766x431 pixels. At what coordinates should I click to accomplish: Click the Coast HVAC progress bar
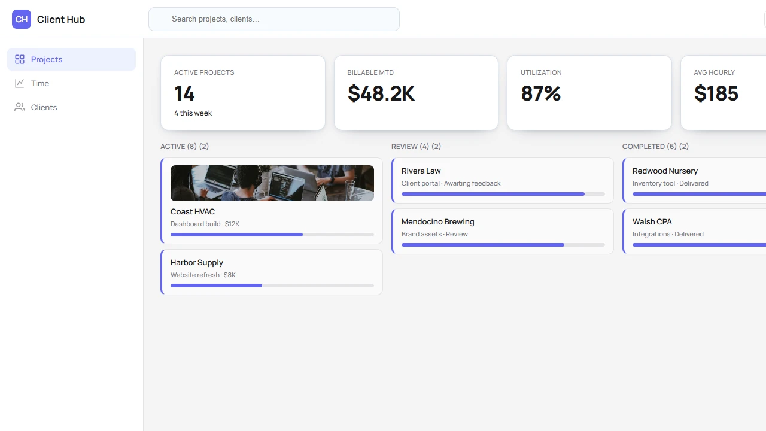[x=272, y=235]
